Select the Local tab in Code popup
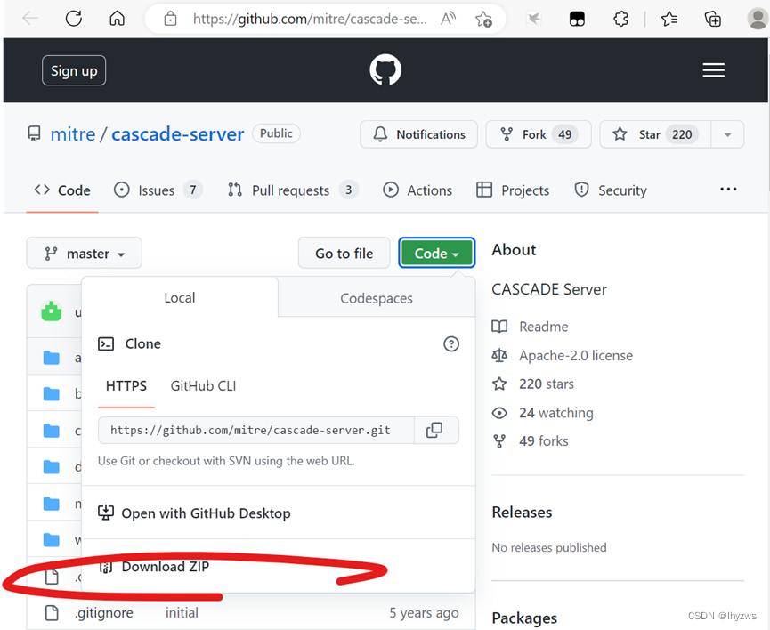The image size is (770, 630). click(x=180, y=297)
